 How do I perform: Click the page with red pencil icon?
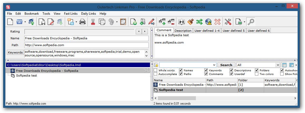(51, 22)
